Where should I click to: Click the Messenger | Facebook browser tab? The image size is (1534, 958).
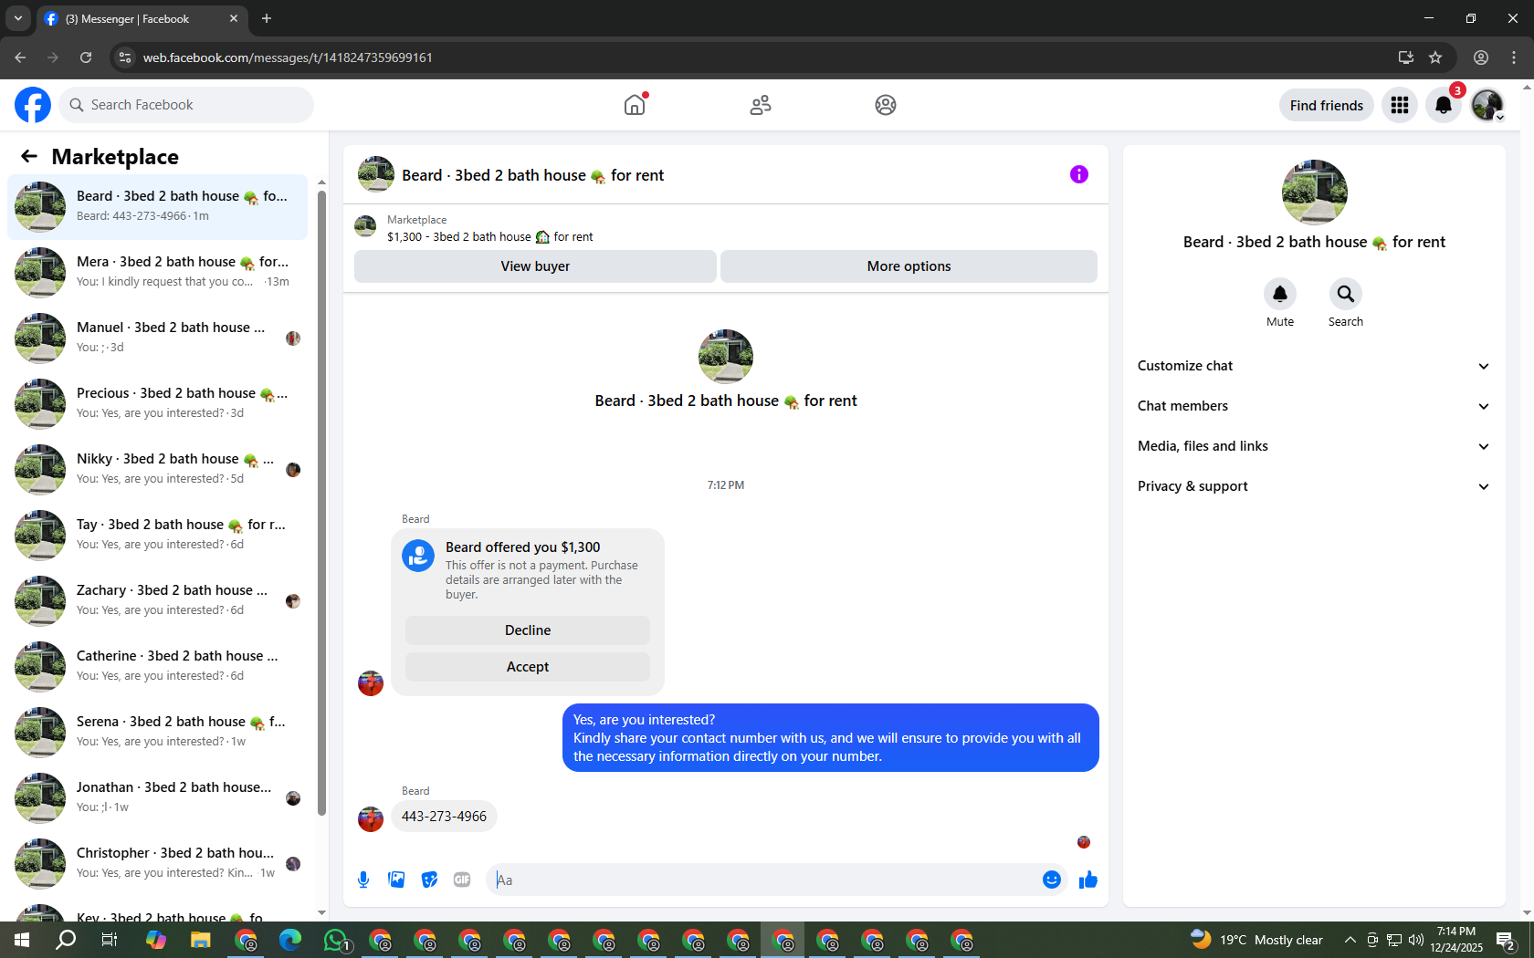click(x=142, y=18)
